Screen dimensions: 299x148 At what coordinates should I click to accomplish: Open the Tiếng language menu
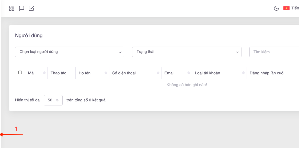(x=295, y=8)
